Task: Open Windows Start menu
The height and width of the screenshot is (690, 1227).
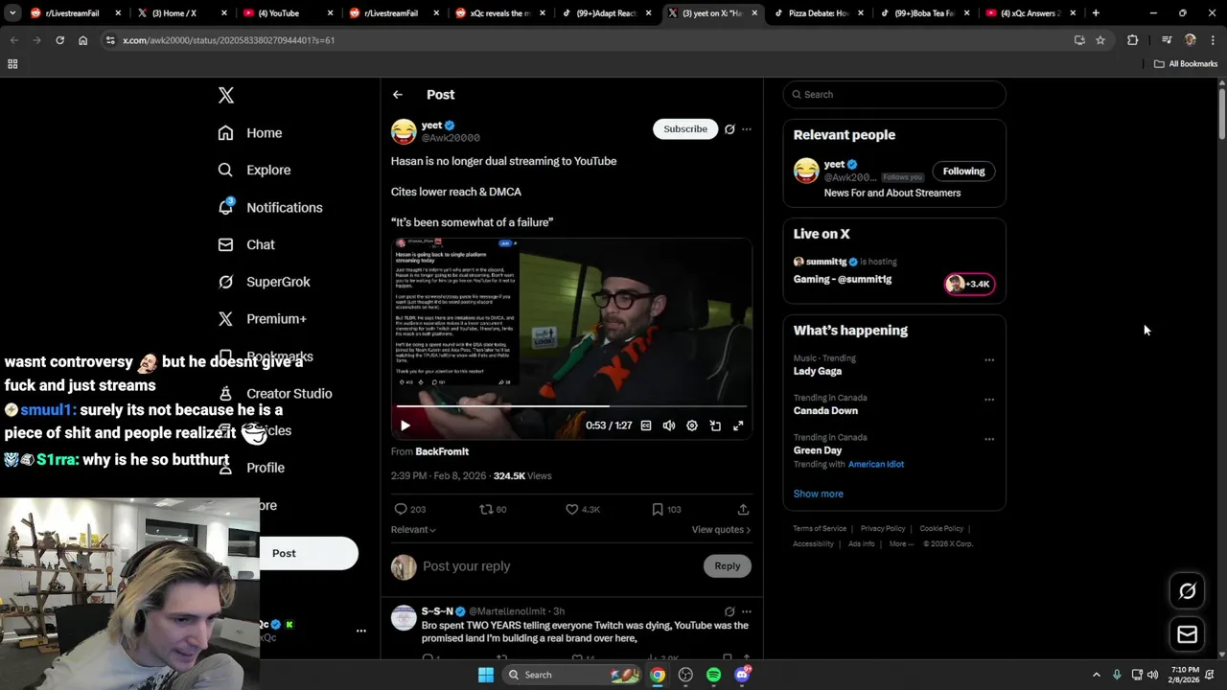Action: tap(486, 675)
